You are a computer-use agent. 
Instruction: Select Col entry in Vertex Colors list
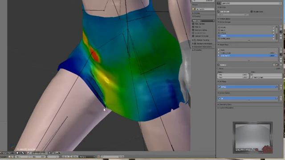pos(248,98)
